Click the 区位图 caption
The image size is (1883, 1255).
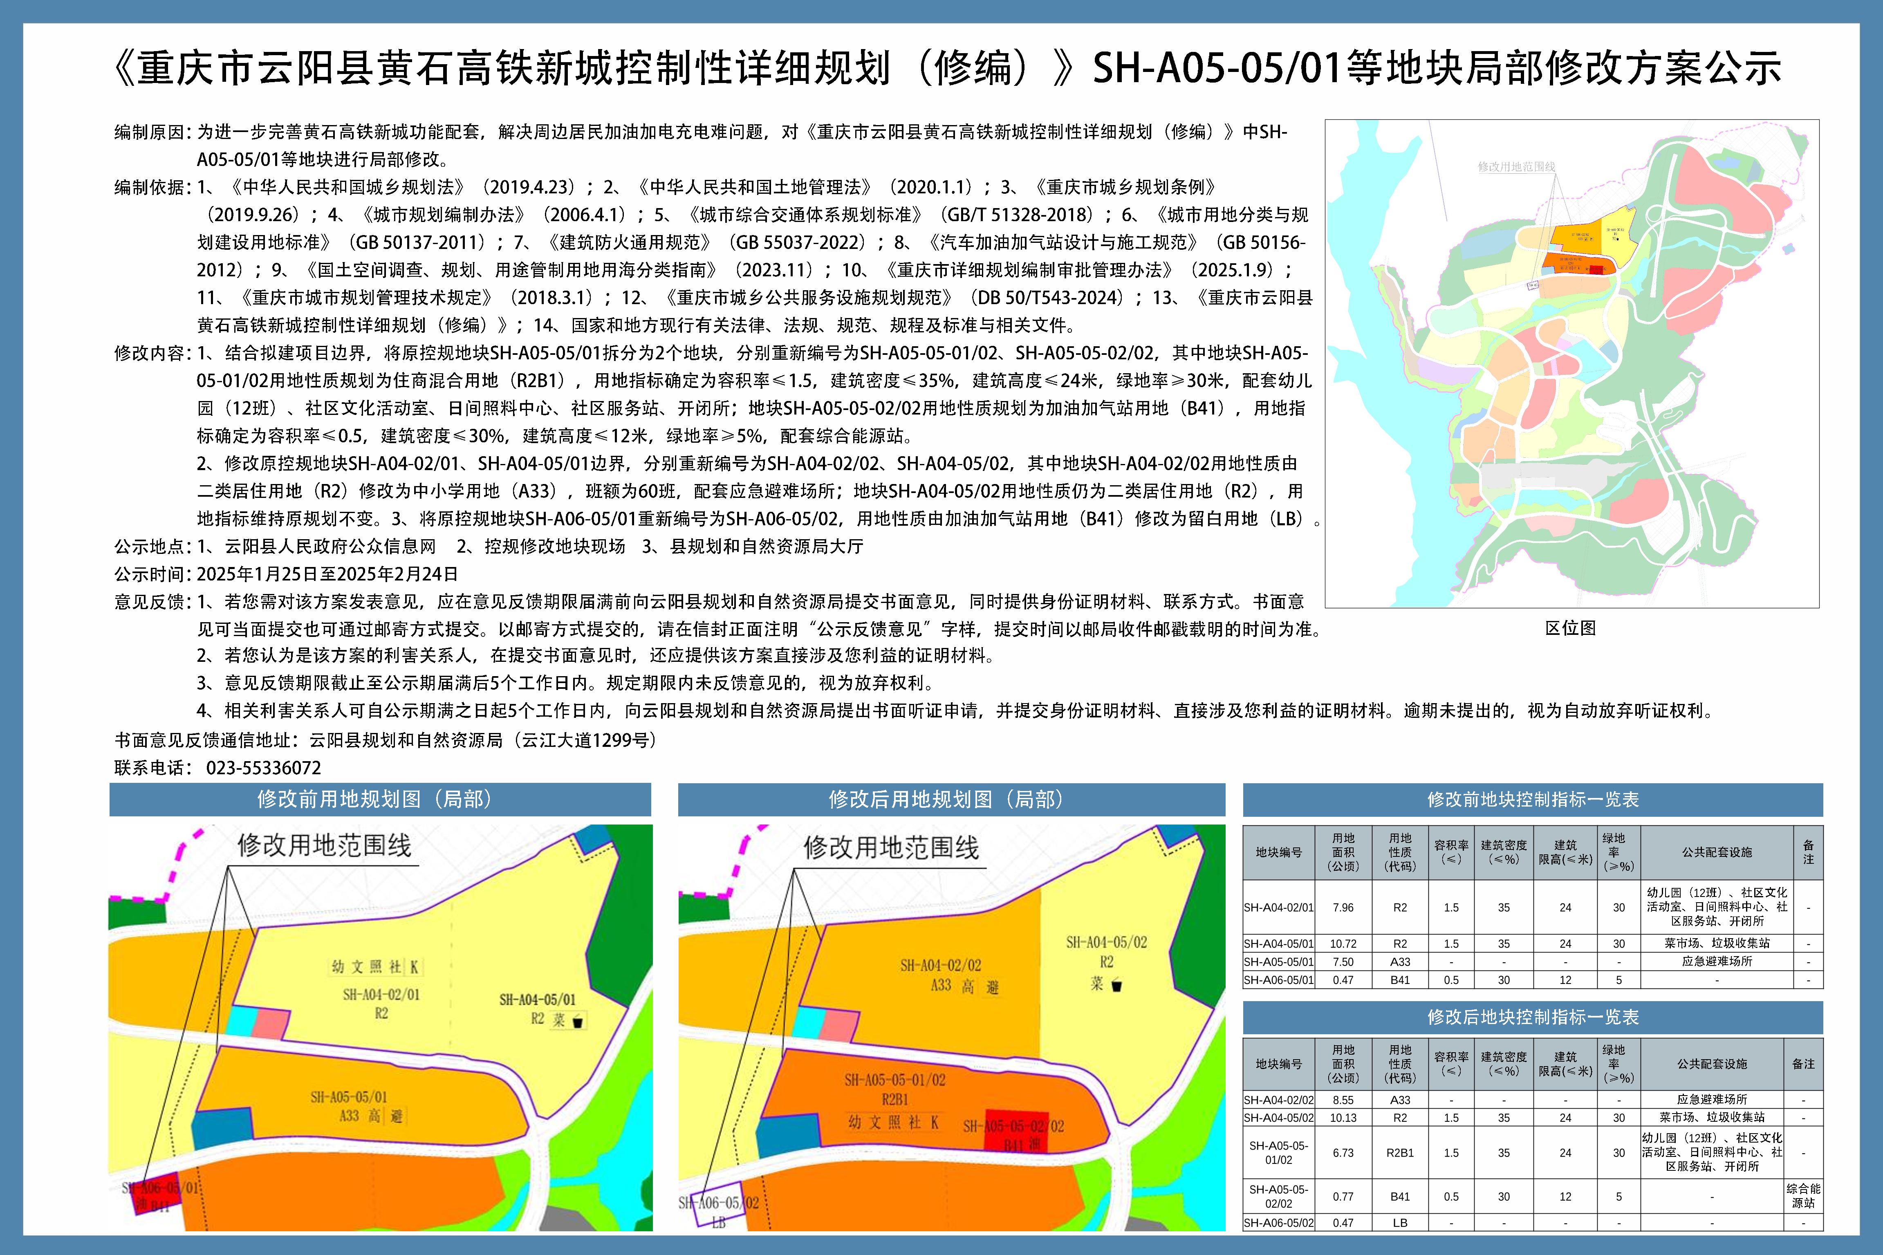1570,628
